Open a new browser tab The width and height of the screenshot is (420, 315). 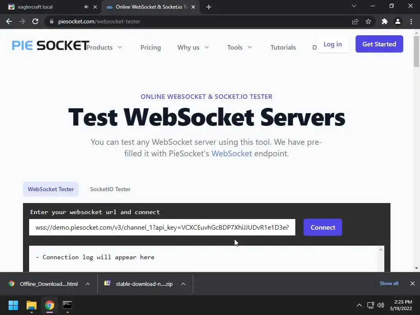point(209,7)
